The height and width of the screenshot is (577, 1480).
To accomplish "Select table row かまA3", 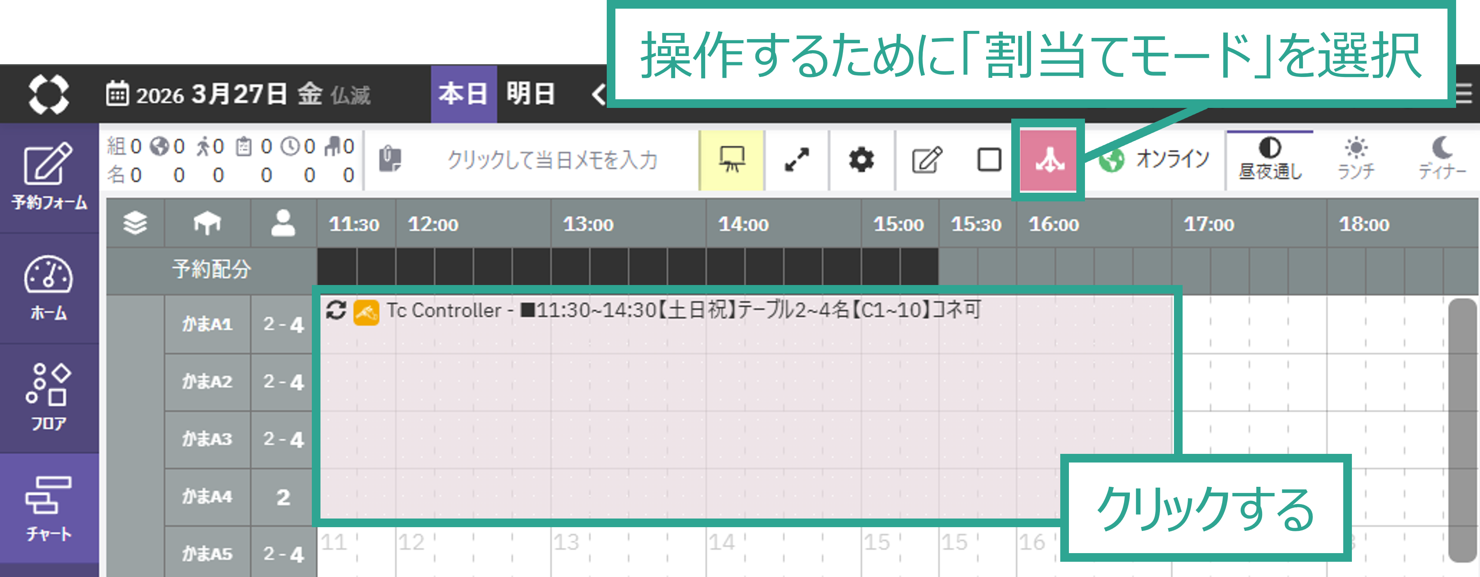I will click(x=208, y=439).
